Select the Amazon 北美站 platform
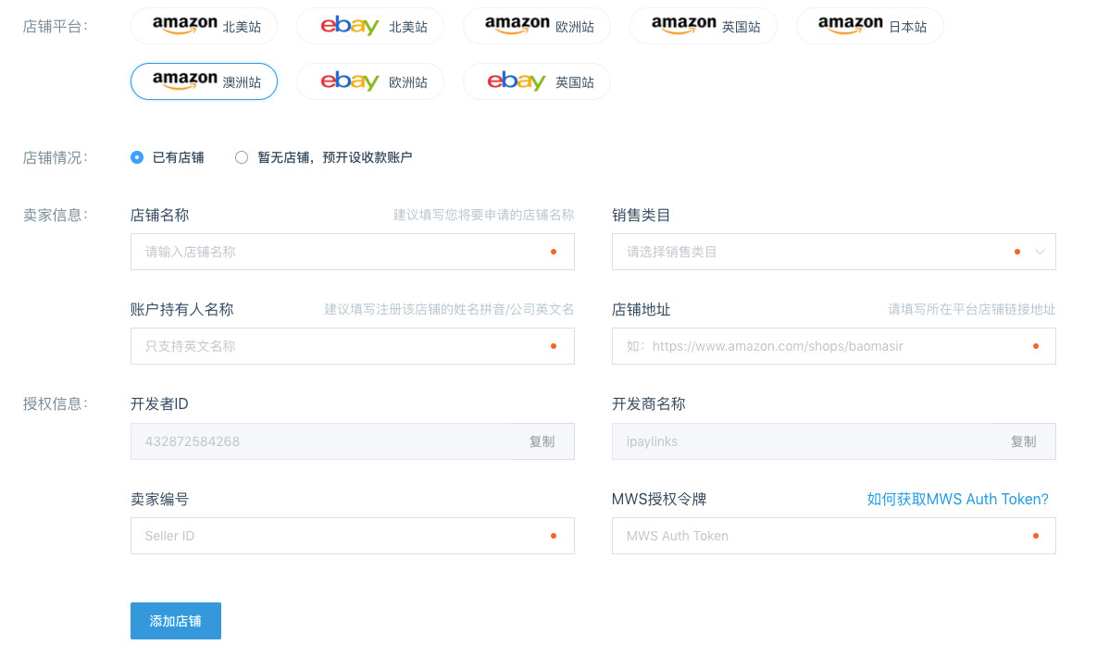 [204, 26]
